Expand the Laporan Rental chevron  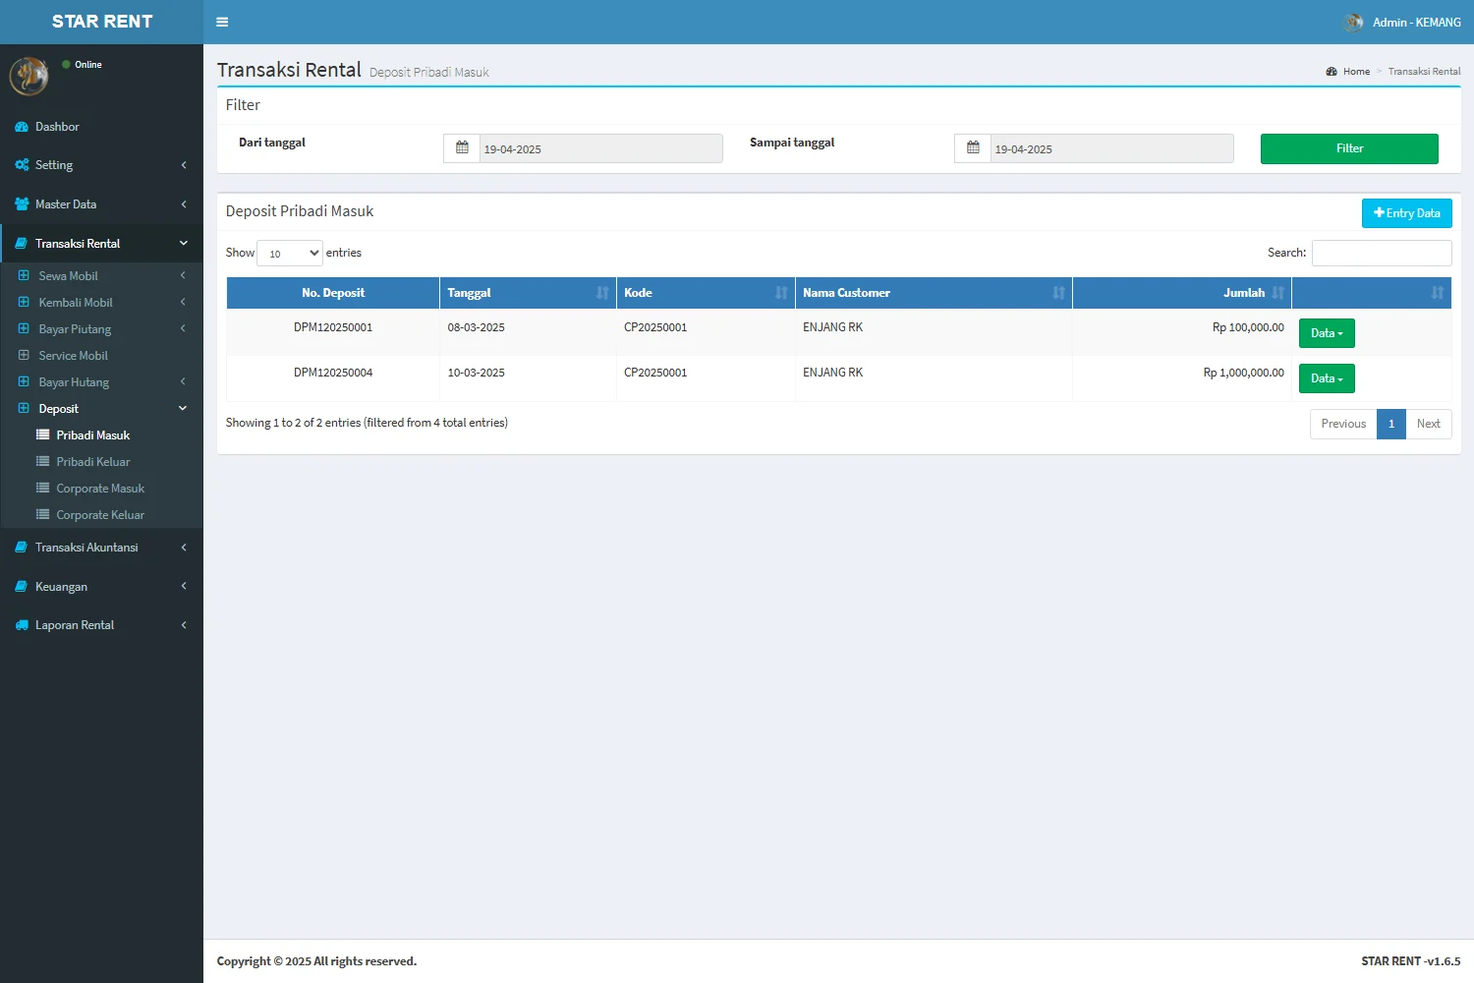click(184, 625)
